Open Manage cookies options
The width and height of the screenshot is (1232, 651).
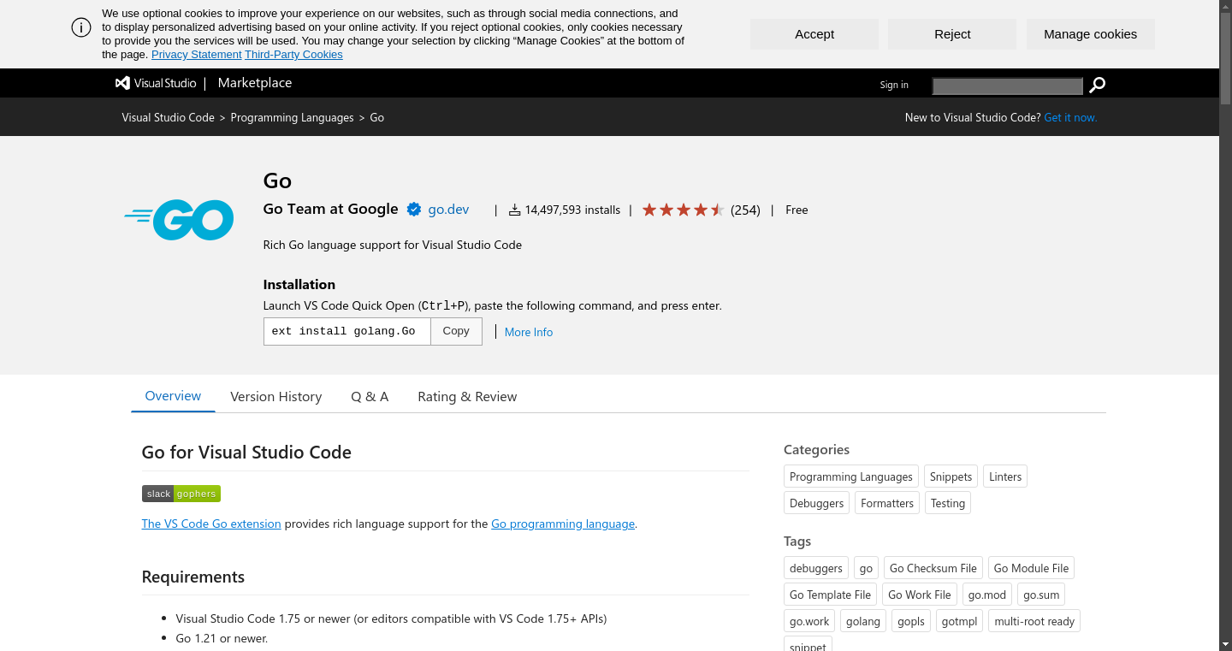pos(1091,34)
